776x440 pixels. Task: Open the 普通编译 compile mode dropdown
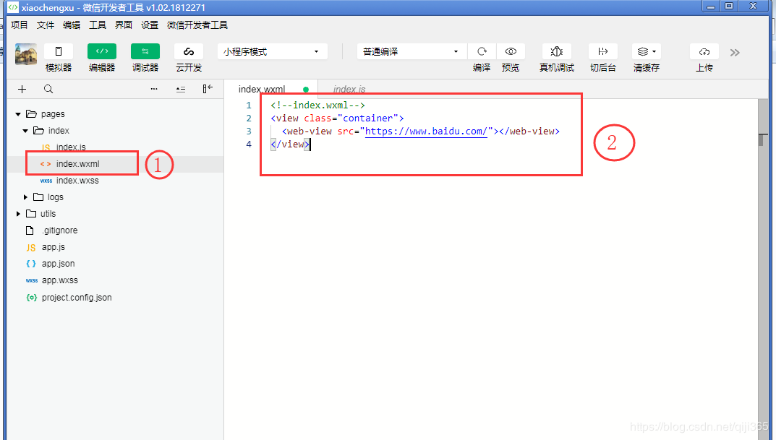(x=412, y=51)
